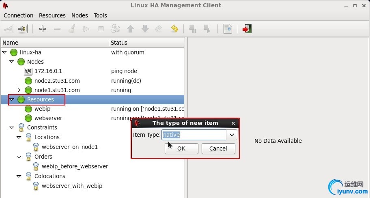Confirm item type with OK button
The image size is (370, 198).
pyautogui.click(x=181, y=148)
